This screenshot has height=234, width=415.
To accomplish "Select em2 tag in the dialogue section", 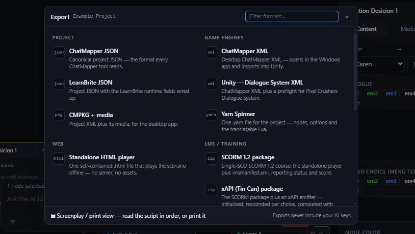I will tap(372, 93).
